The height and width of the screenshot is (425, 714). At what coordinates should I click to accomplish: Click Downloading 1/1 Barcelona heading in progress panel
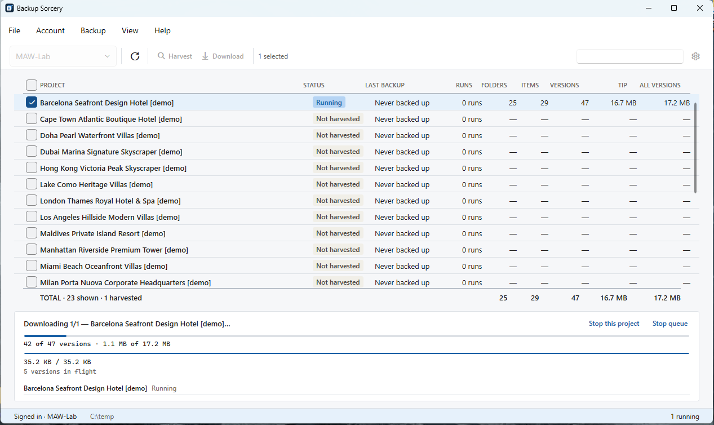127,324
